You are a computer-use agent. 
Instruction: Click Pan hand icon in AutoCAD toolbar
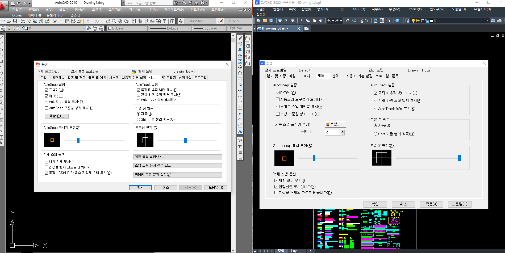pyautogui.click(x=108, y=21)
